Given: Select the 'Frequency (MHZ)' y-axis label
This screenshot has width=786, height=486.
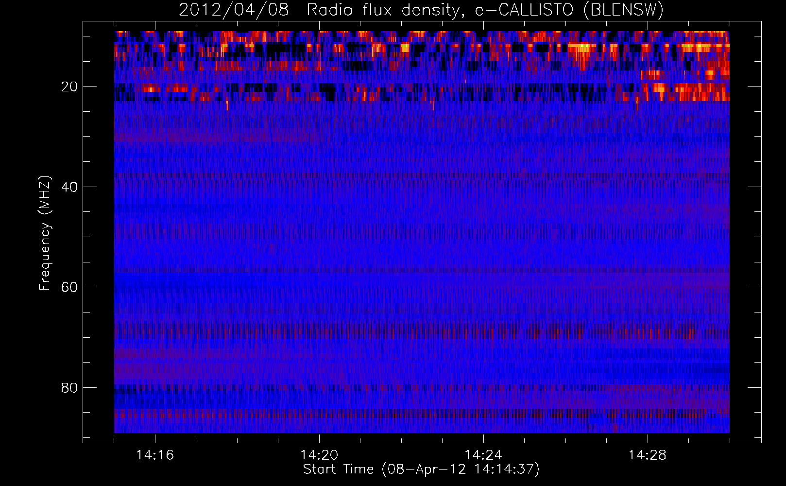Looking at the screenshot, I should pyautogui.click(x=45, y=233).
